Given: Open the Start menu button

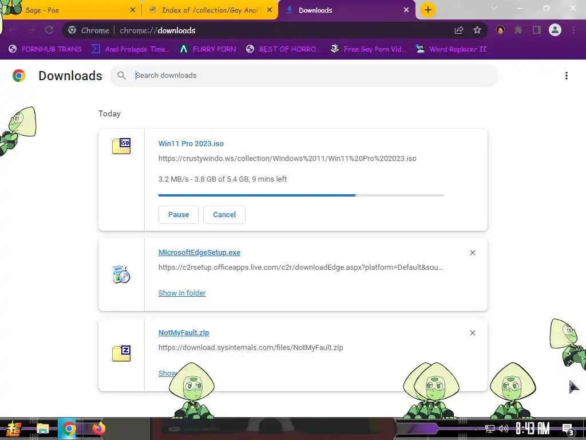Looking at the screenshot, I should 13,429.
